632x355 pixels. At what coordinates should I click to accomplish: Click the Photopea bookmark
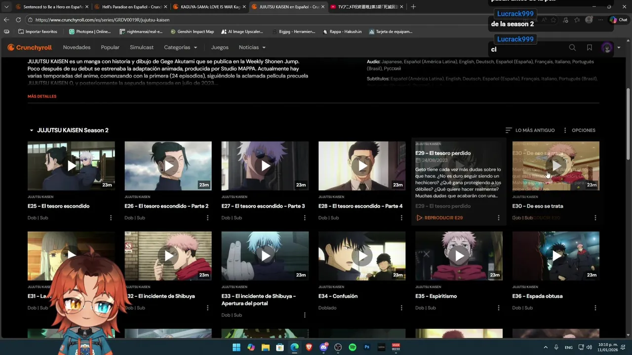coord(90,32)
